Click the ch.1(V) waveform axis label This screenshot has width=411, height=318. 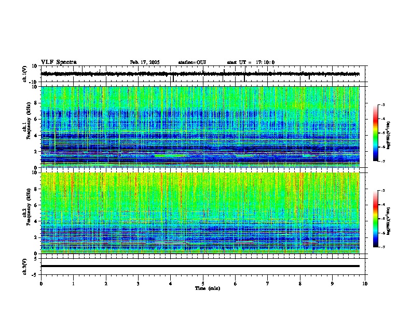pyautogui.click(x=25, y=74)
